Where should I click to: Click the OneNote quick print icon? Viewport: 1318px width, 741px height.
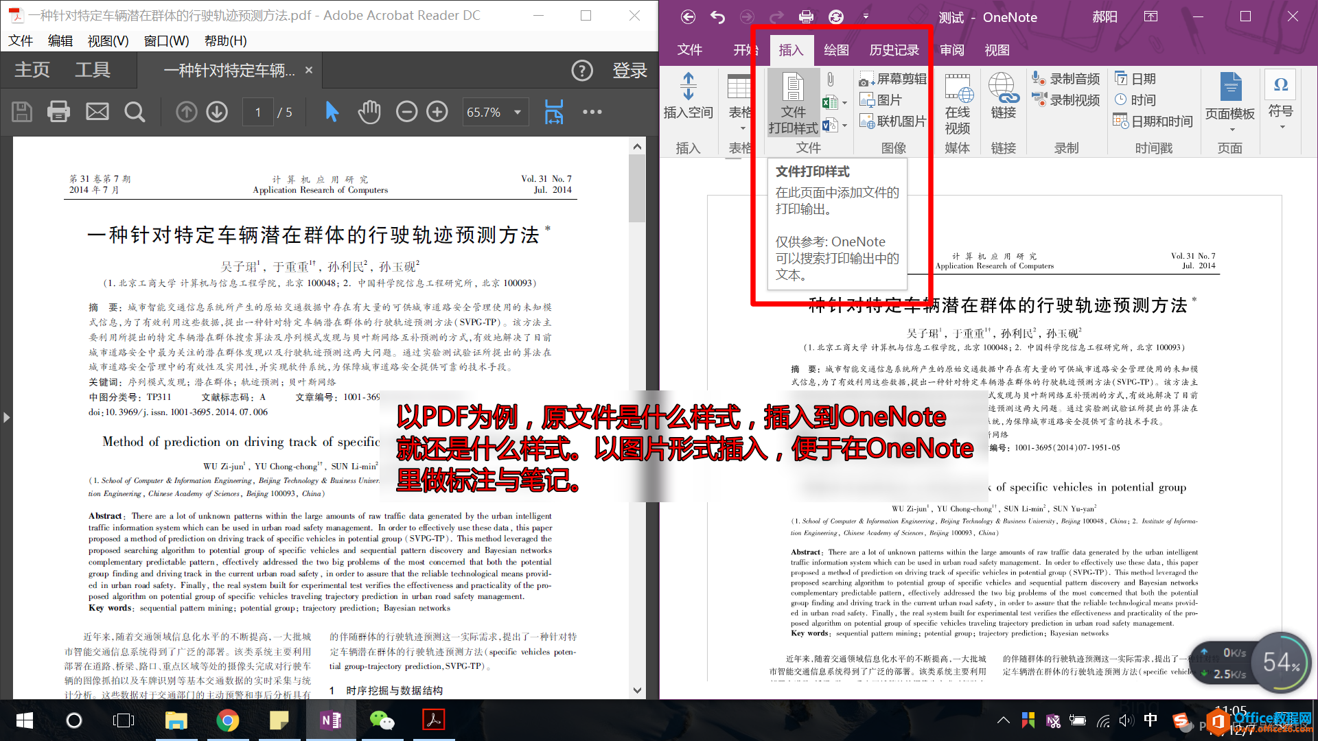coord(807,17)
